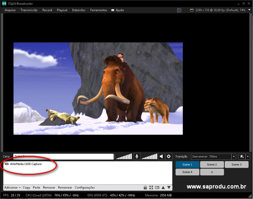The height and width of the screenshot is (199, 253).
Task: Click the resolution monitor icon
Action: pyautogui.click(x=192, y=10)
